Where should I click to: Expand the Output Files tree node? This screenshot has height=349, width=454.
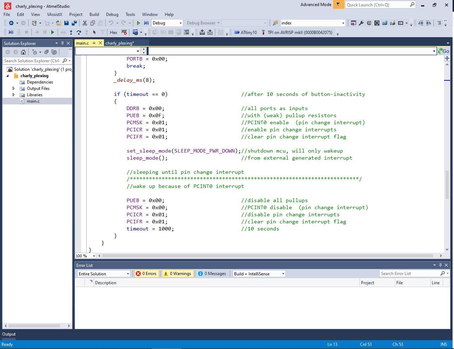pyautogui.click(x=13, y=88)
